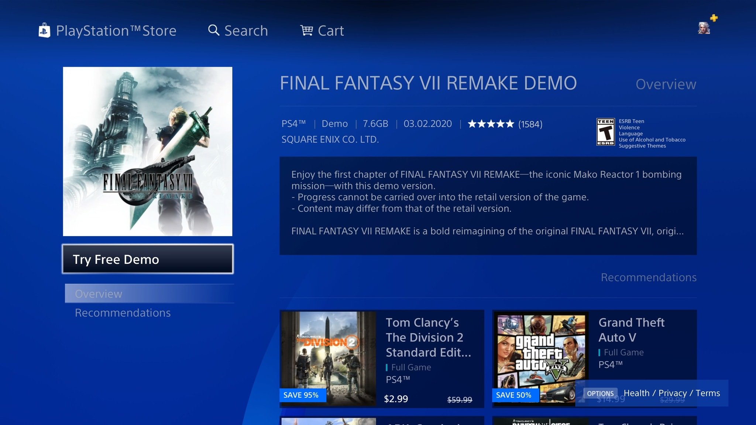Expand the game description text box
756x425 pixels.
point(488,205)
